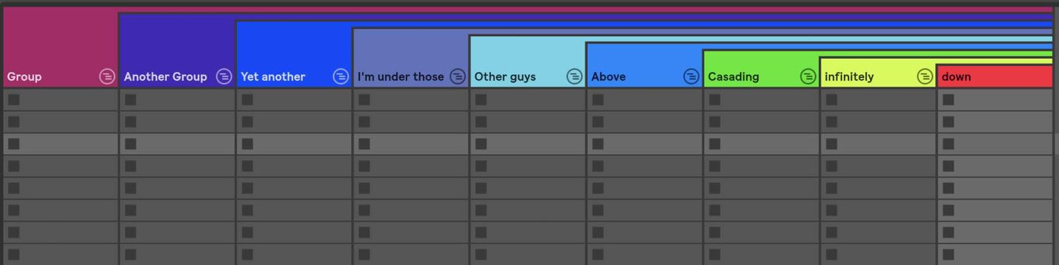
Task: Collapse the Another Group track via its fold icon
Action: pyautogui.click(x=224, y=77)
